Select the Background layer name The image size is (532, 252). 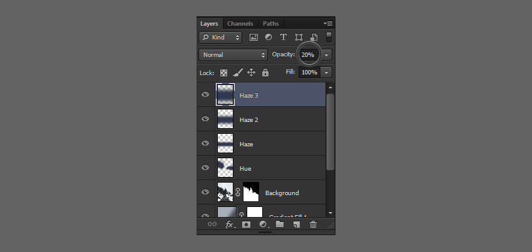tap(282, 193)
